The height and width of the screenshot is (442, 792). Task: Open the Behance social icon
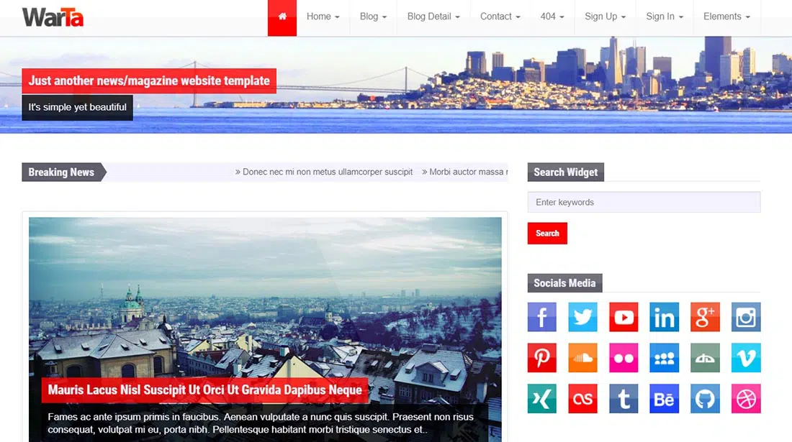pyautogui.click(x=664, y=399)
